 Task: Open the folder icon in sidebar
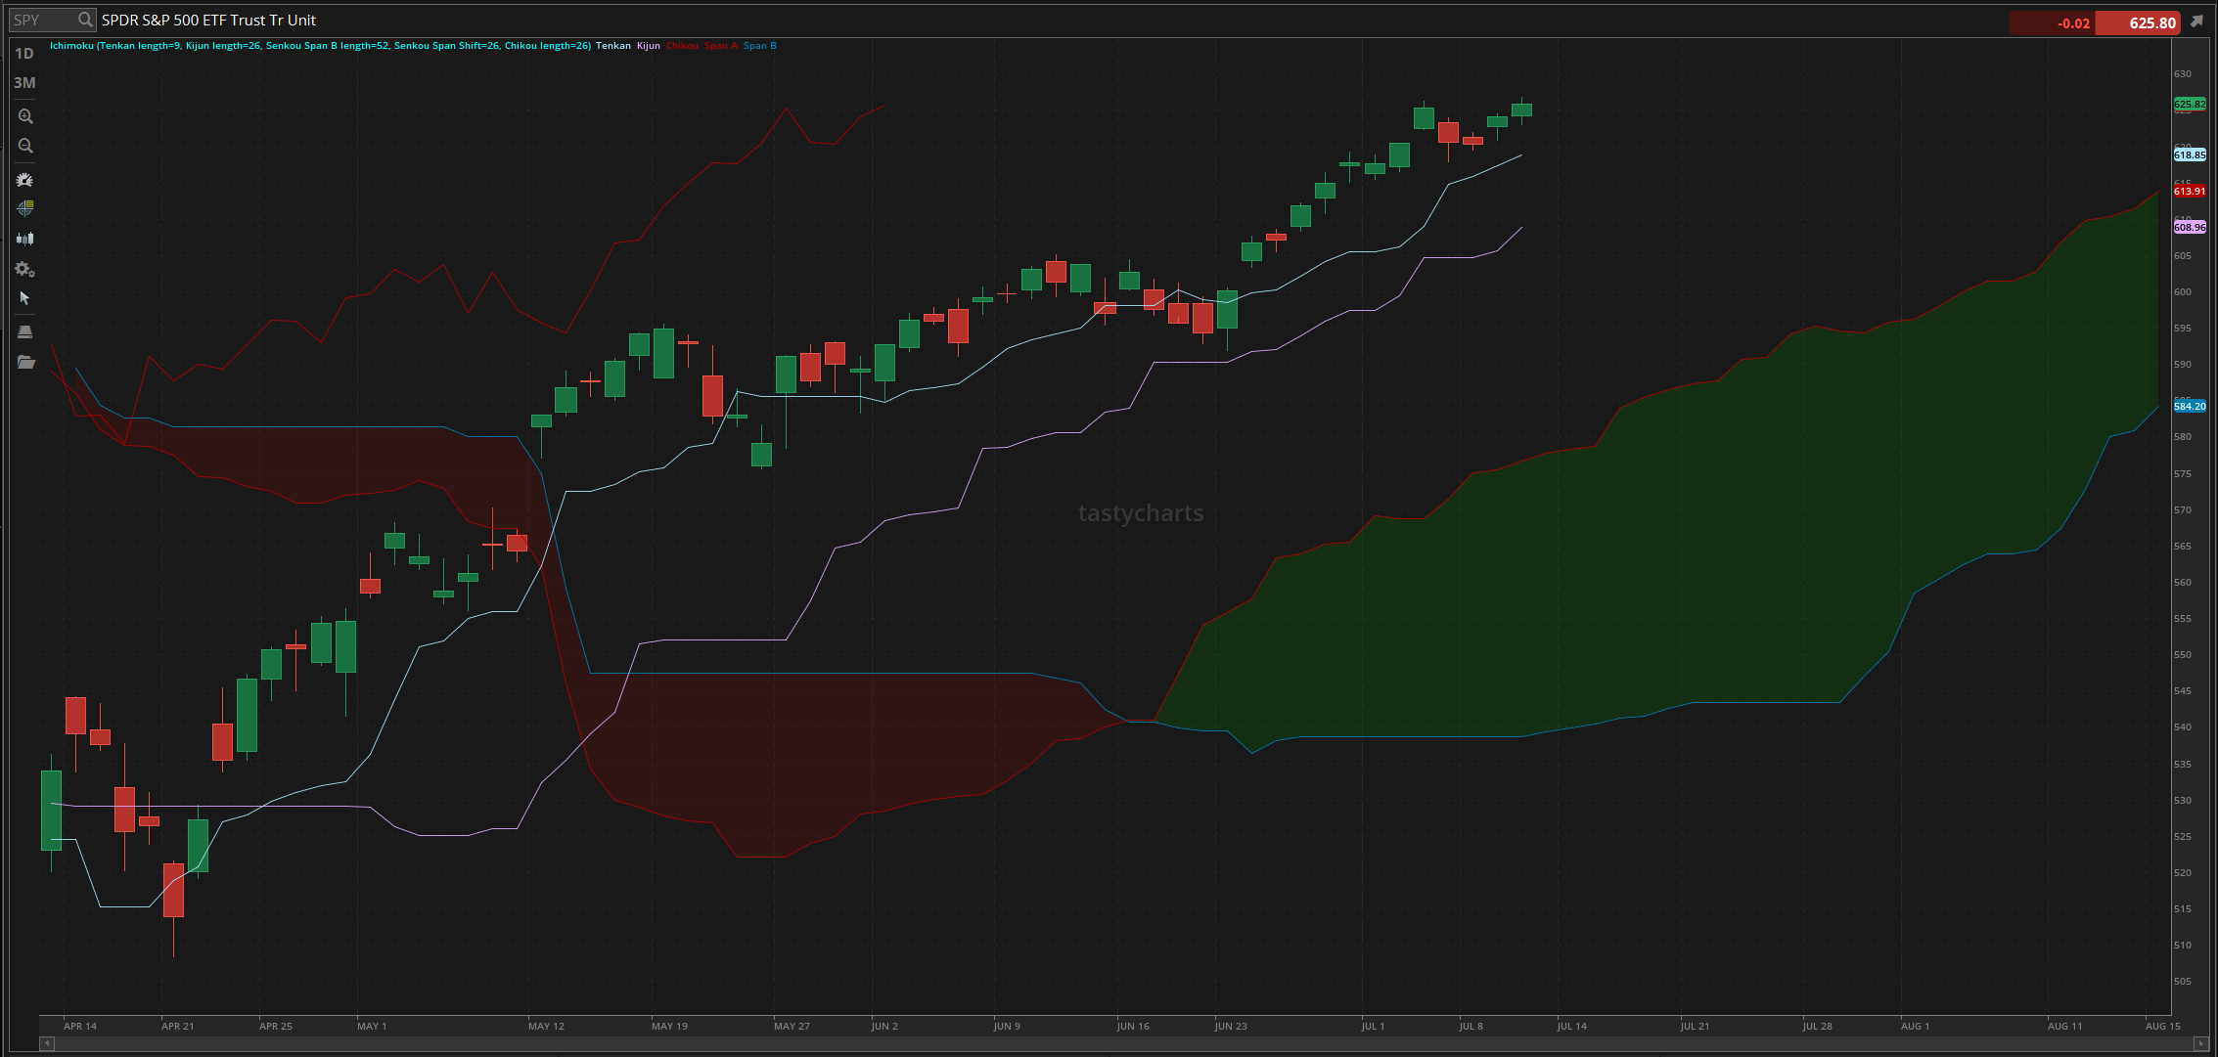click(x=25, y=362)
